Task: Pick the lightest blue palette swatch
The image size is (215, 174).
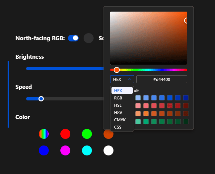Action: [138, 98]
